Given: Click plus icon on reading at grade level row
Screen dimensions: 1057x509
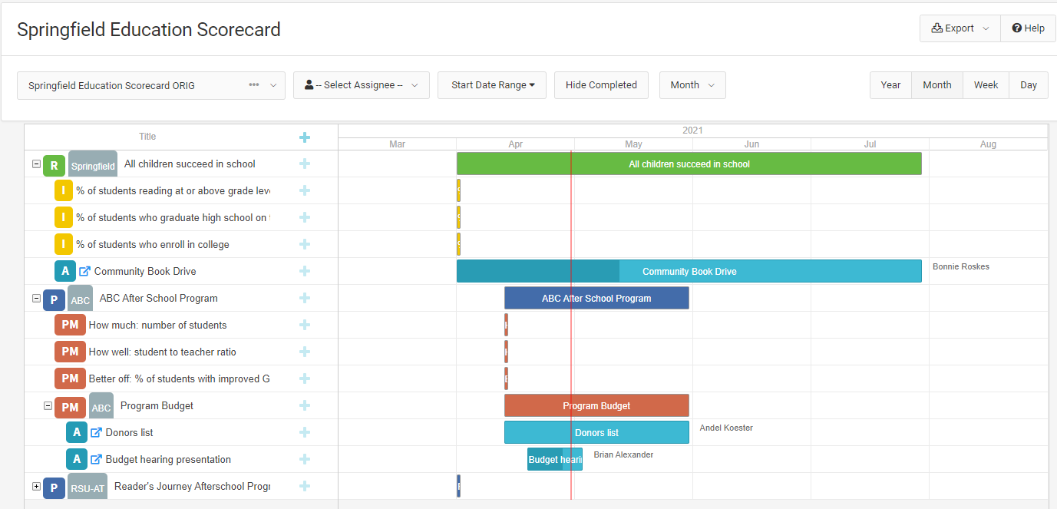Looking at the screenshot, I should tap(305, 190).
